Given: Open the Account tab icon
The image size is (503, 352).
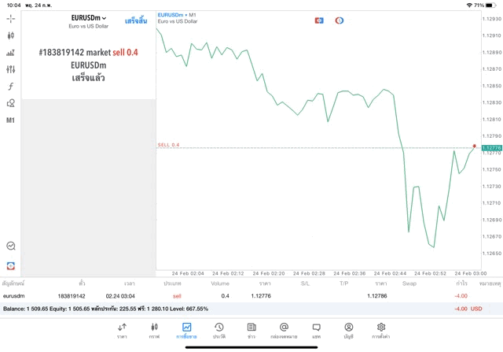Looking at the screenshot, I should (348, 330).
